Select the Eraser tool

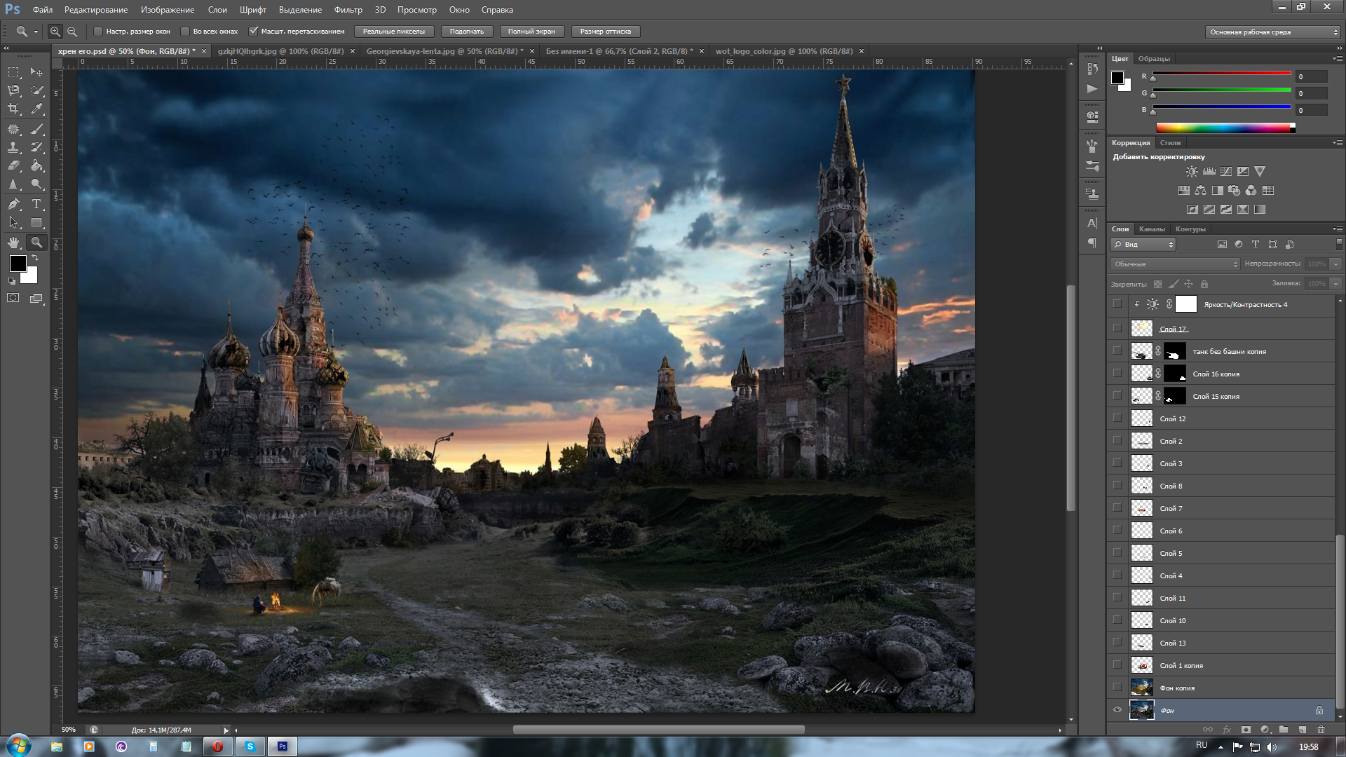coord(13,165)
